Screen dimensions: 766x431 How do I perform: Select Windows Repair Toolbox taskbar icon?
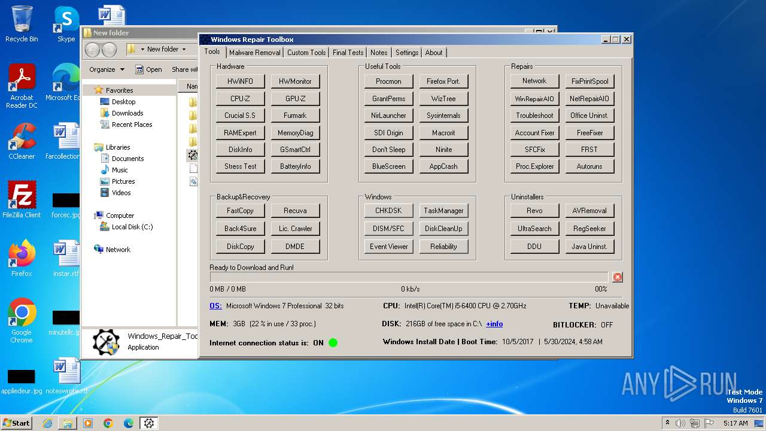(149, 423)
